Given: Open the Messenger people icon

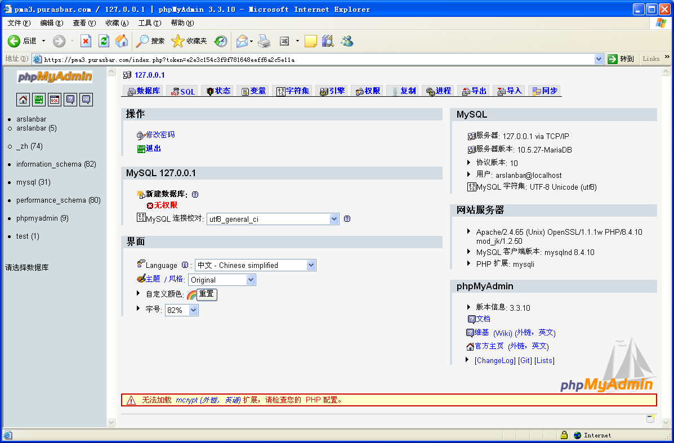Looking at the screenshot, I should (347, 41).
